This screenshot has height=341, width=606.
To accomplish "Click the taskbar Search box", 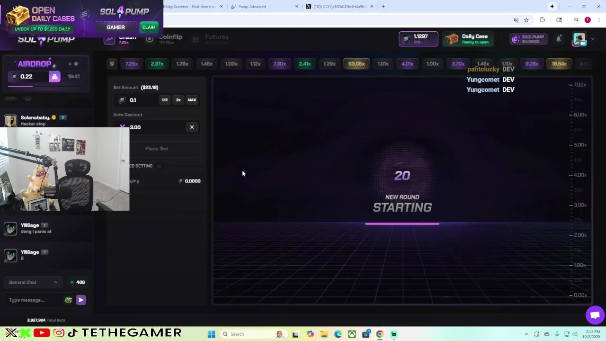I will click(253, 334).
